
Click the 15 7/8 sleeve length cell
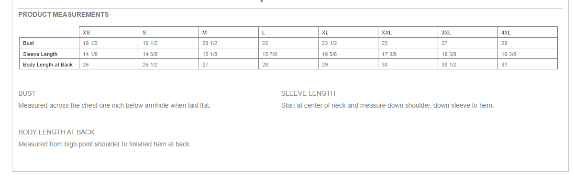pos(270,54)
